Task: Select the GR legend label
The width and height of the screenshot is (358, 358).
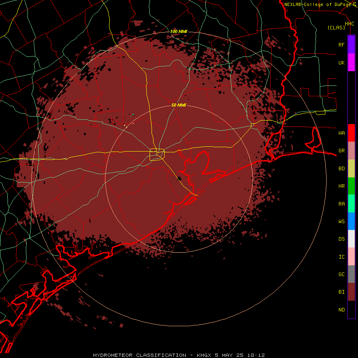Action: point(341,151)
